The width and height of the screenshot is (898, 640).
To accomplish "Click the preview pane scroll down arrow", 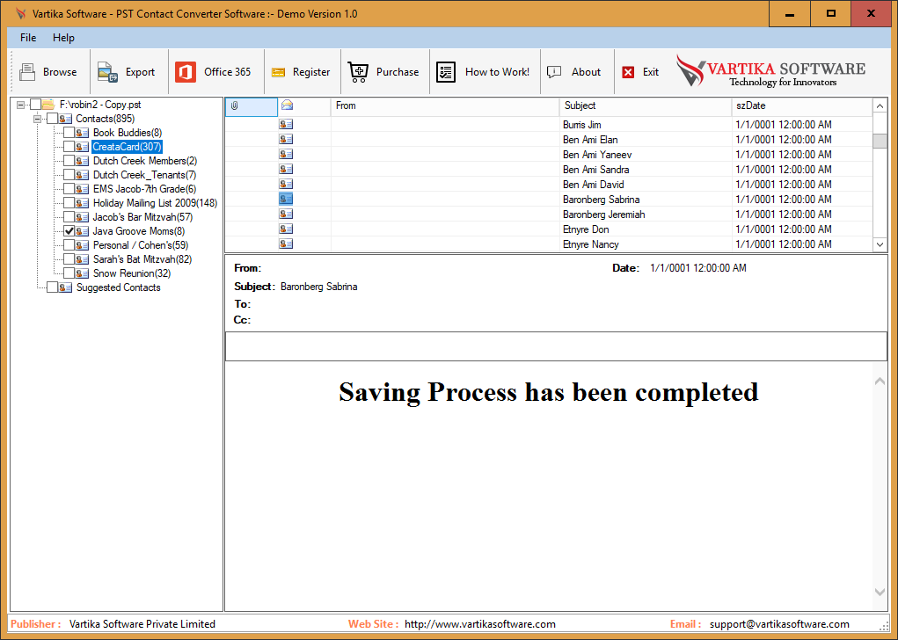I will point(880,593).
